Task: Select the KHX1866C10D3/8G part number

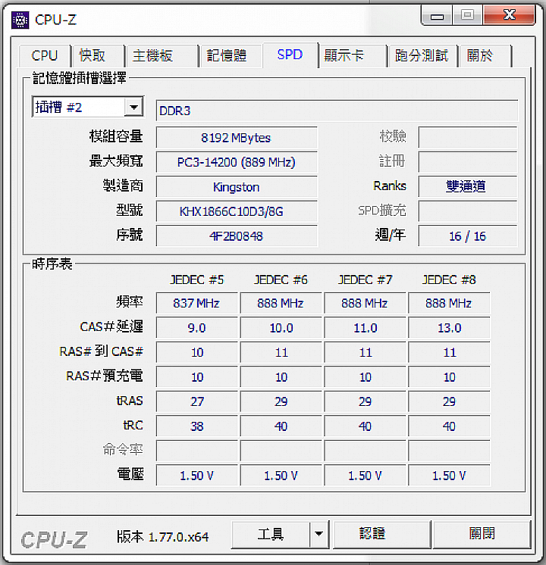Action: click(x=237, y=211)
